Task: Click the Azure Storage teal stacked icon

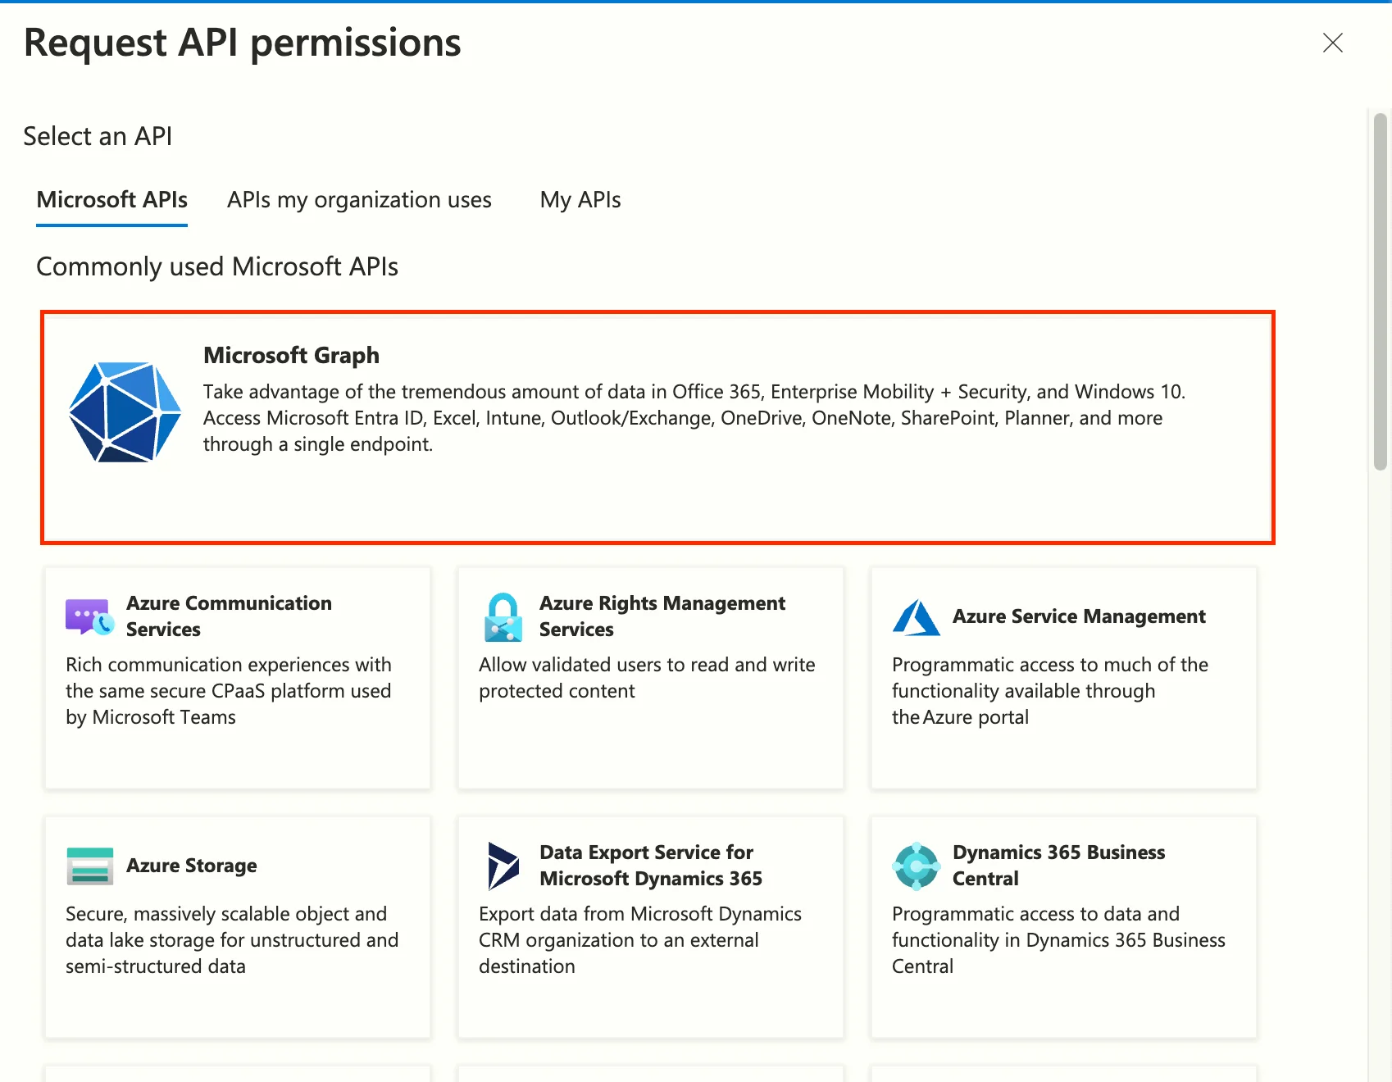Action: [89, 865]
